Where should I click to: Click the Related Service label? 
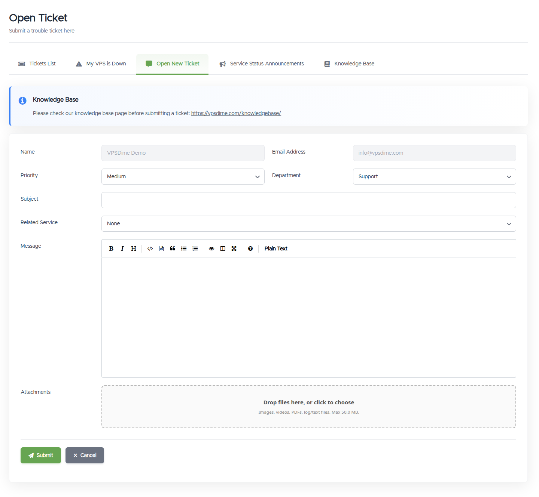pos(39,222)
